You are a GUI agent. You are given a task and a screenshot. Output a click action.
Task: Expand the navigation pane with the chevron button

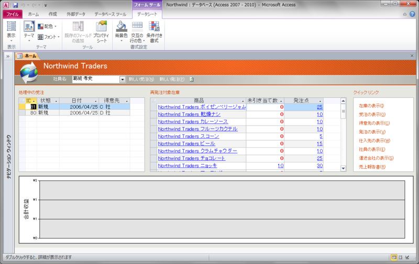pos(8,56)
